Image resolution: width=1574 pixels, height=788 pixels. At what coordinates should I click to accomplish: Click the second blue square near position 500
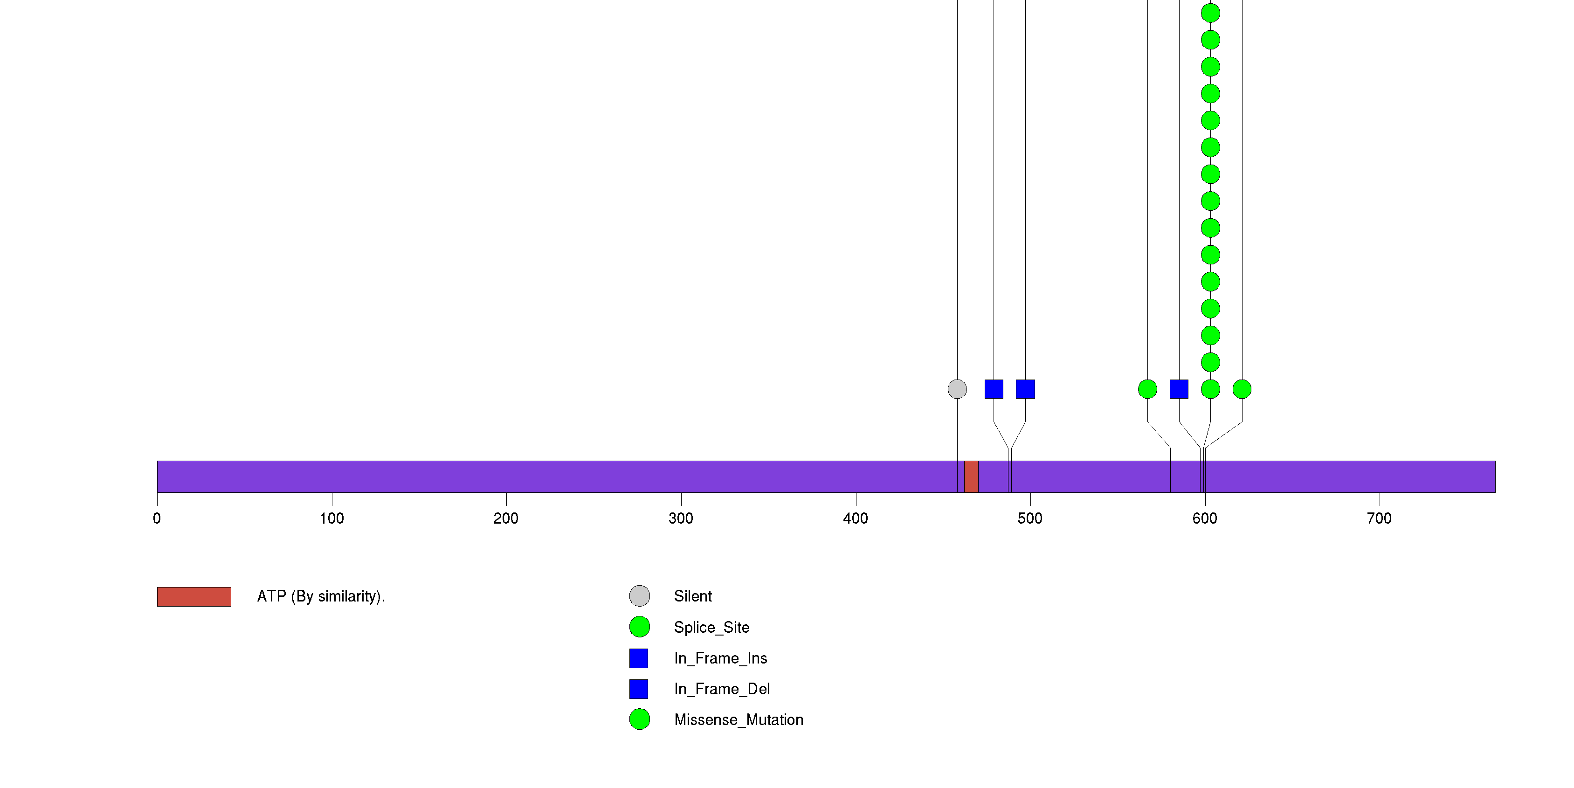[1025, 389]
